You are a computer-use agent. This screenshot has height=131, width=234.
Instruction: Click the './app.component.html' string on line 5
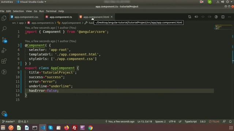pyautogui.click(x=77, y=55)
